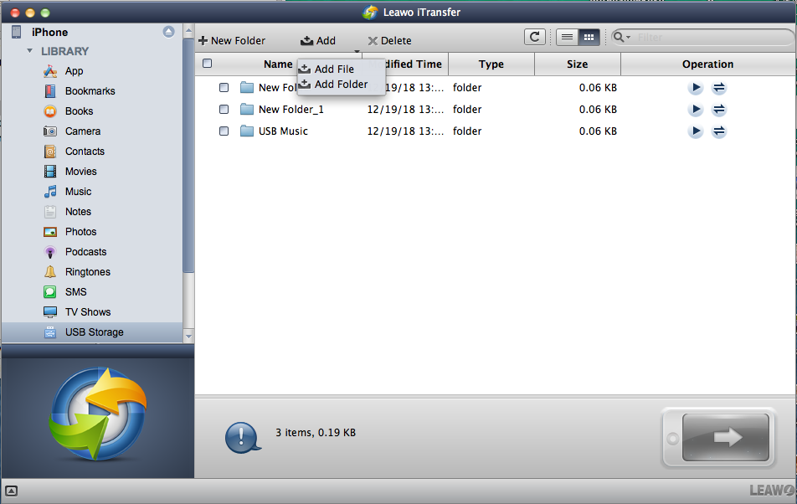Image resolution: width=797 pixels, height=504 pixels.
Task: Open the search filter magnifier dropdown
Action: (x=622, y=37)
